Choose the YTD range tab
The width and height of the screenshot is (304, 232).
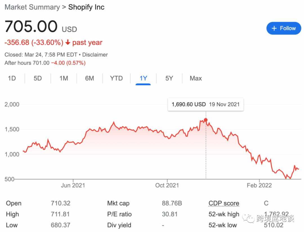[116, 78]
